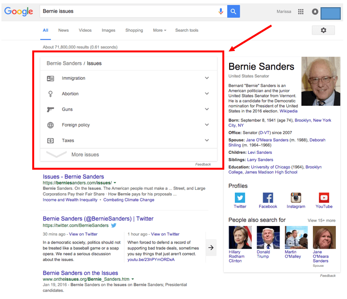Expand the Abortion issue row
The height and width of the screenshot is (299, 347).
(129, 94)
